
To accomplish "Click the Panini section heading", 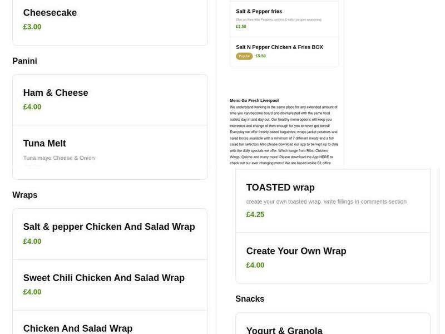I will coord(25,61).
